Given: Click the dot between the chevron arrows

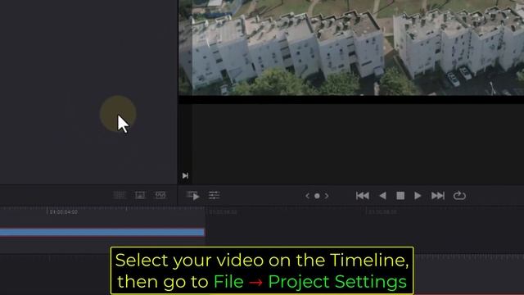Looking at the screenshot, I should 317,196.
